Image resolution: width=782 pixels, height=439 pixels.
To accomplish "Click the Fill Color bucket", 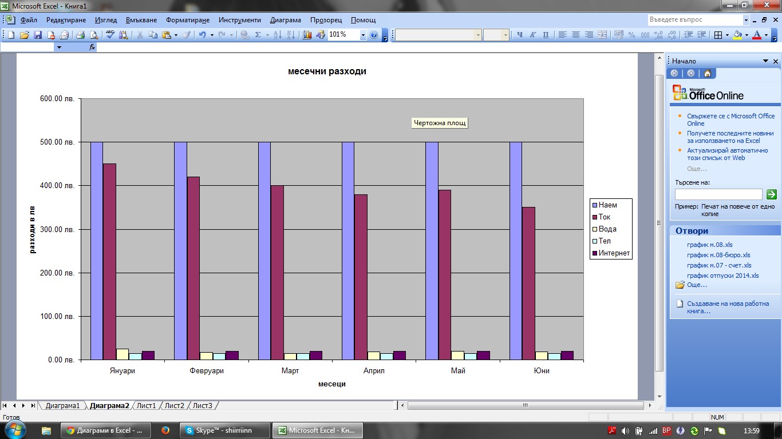I will (737, 35).
